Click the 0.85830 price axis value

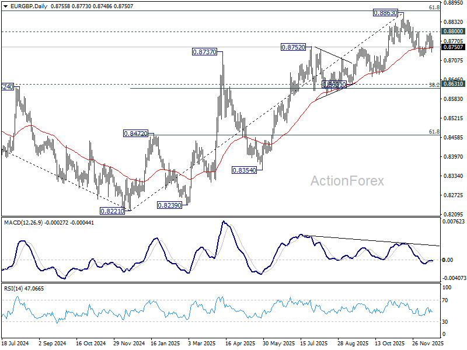453,99
